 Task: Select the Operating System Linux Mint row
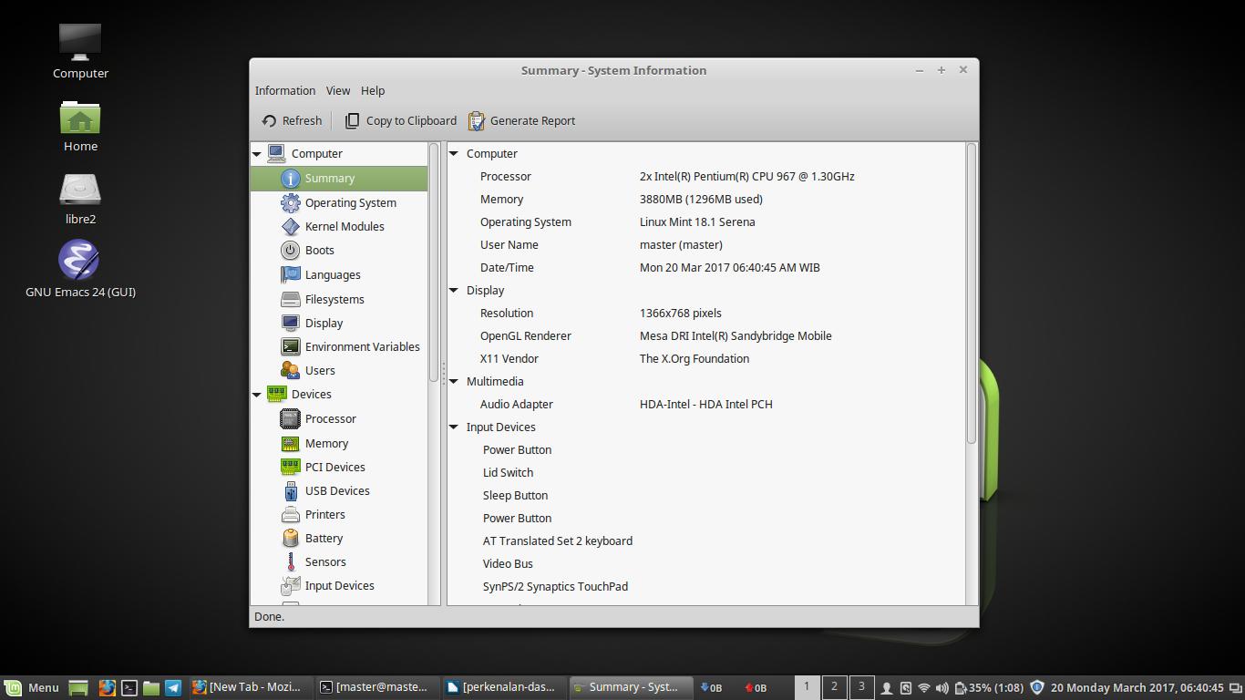click(706, 222)
